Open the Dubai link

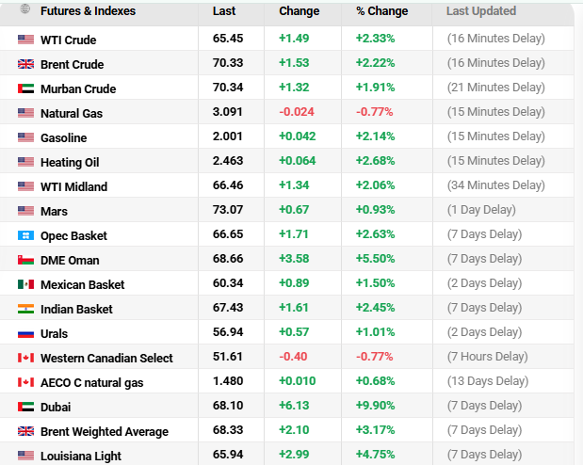[x=56, y=407]
